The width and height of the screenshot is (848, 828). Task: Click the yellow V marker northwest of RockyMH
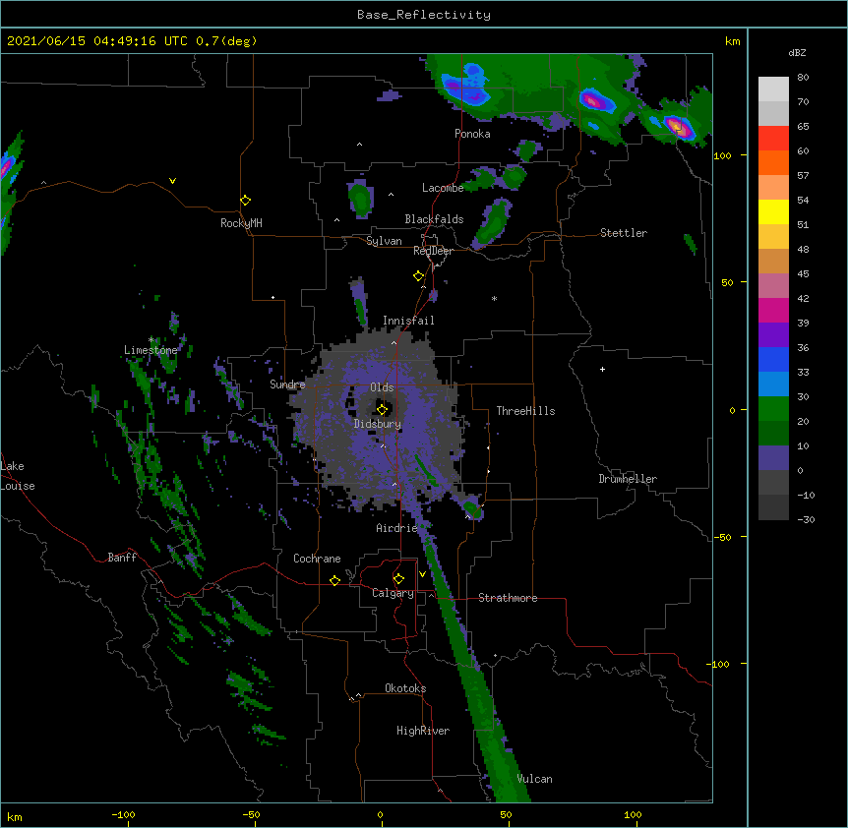pos(172,181)
